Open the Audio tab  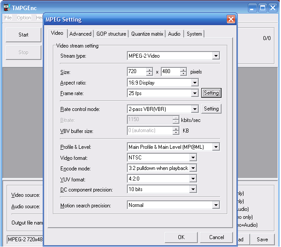[x=174, y=33]
